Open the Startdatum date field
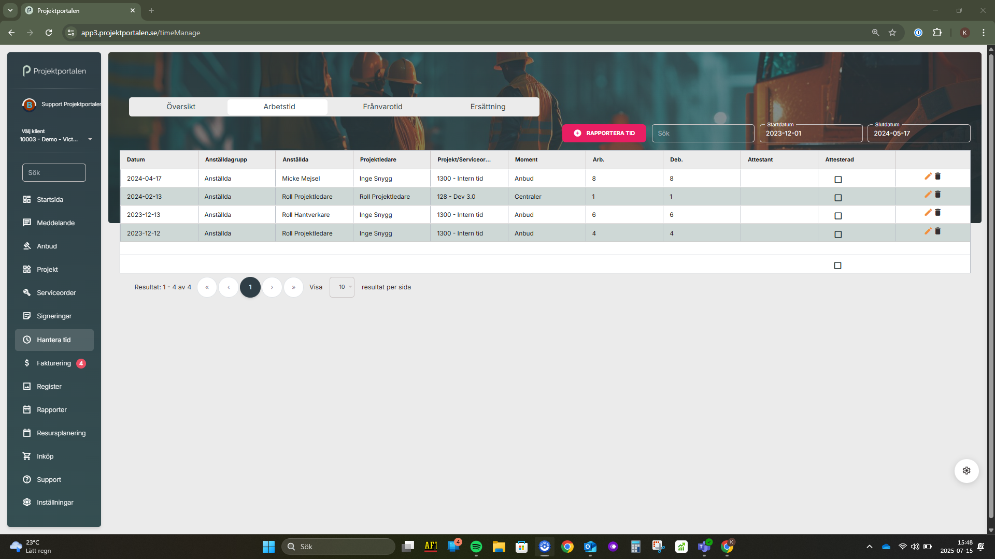 811,134
